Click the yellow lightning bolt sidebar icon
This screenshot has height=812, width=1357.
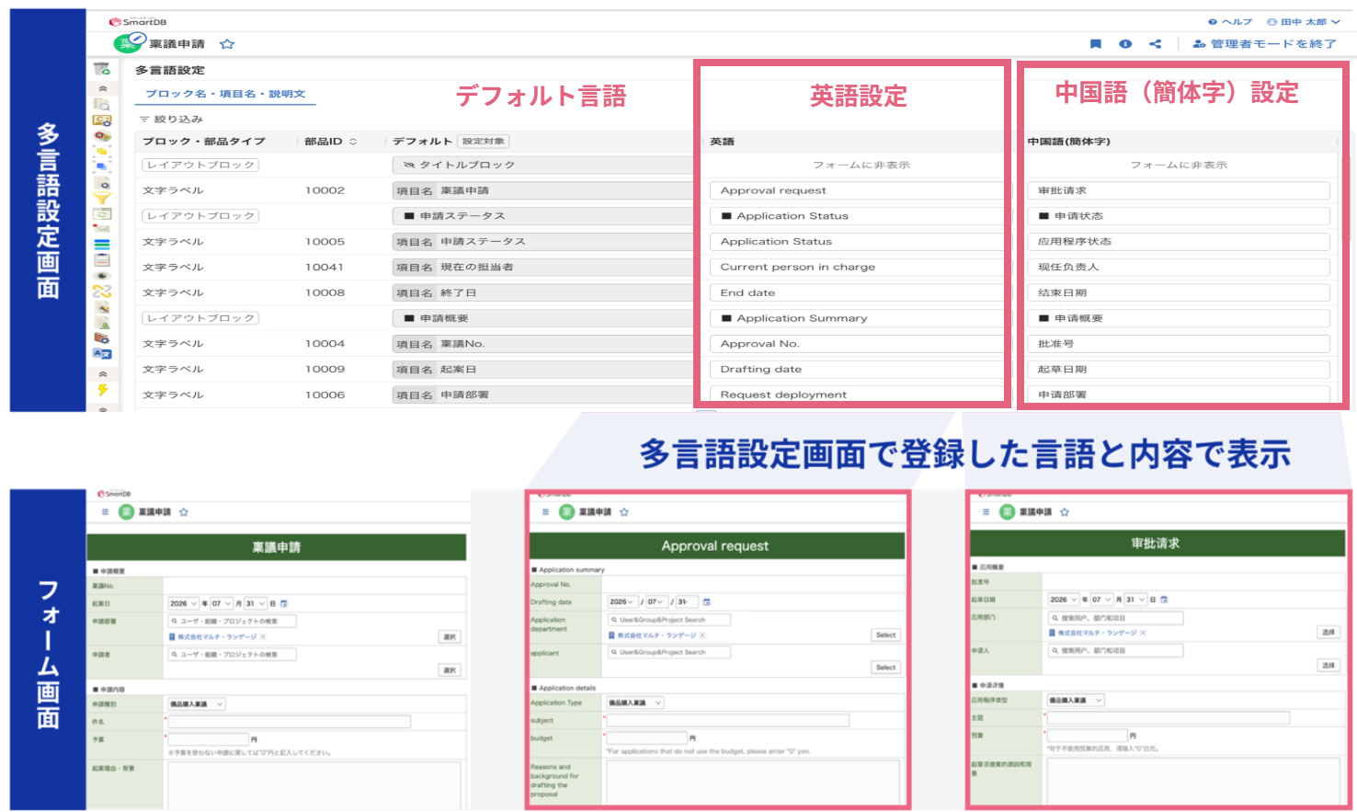(x=102, y=390)
